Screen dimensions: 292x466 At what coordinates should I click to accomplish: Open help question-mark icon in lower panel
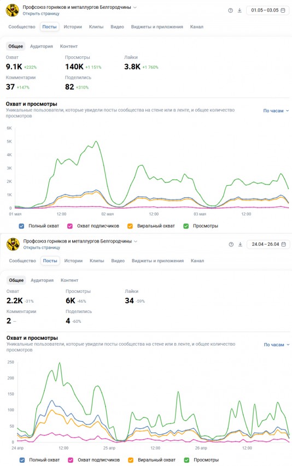(x=231, y=244)
